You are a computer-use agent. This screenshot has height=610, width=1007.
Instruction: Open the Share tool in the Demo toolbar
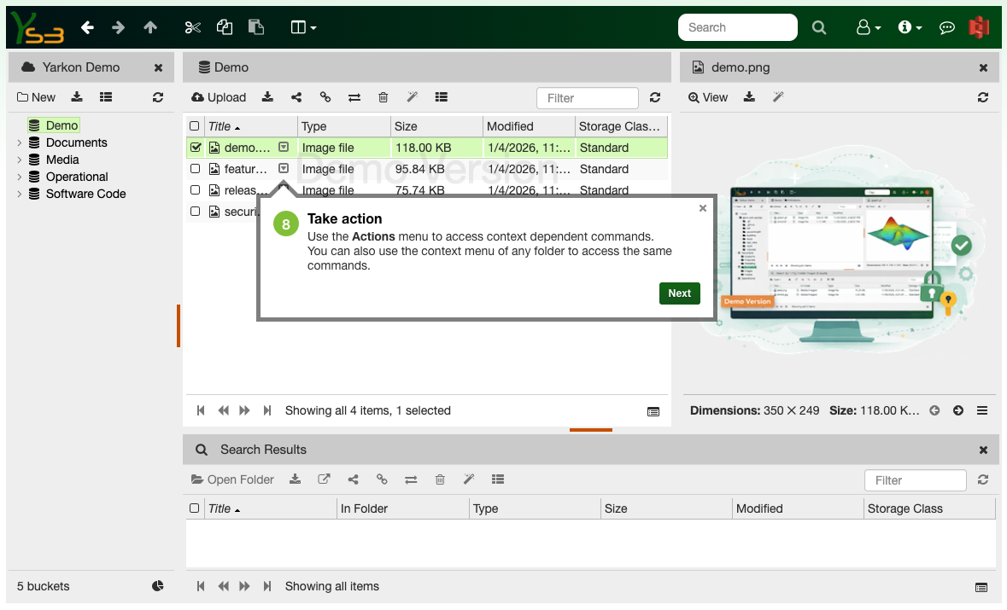pos(296,97)
